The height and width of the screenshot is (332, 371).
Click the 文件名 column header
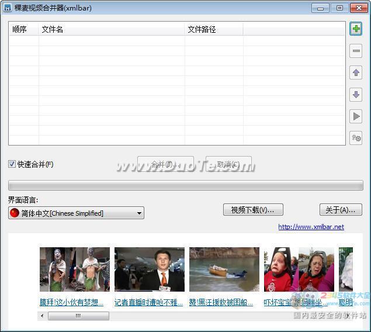pos(111,29)
